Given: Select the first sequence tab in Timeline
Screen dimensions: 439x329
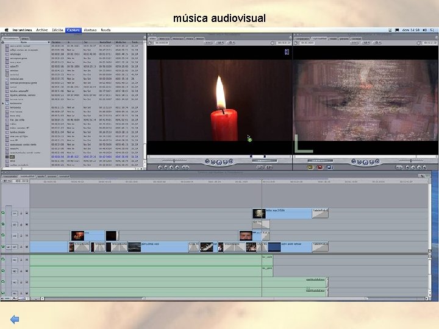Looking at the screenshot, I should pyautogui.click(x=10, y=177).
